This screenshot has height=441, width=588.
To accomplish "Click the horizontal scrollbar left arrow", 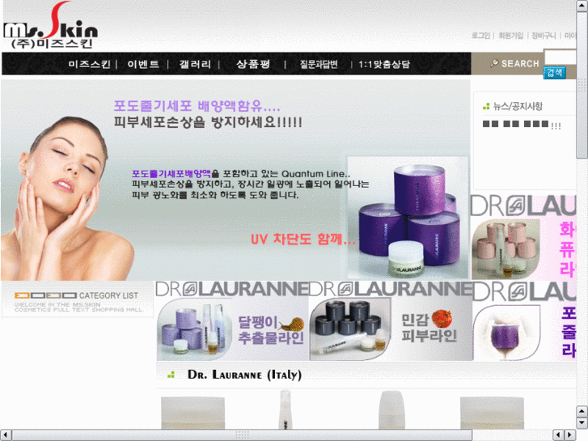I will point(6,435).
